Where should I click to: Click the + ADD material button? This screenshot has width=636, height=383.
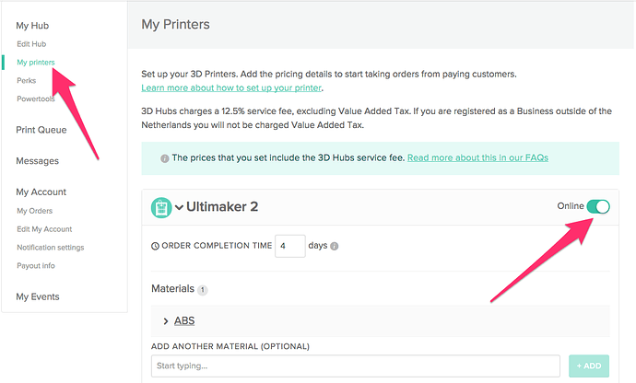click(x=589, y=366)
